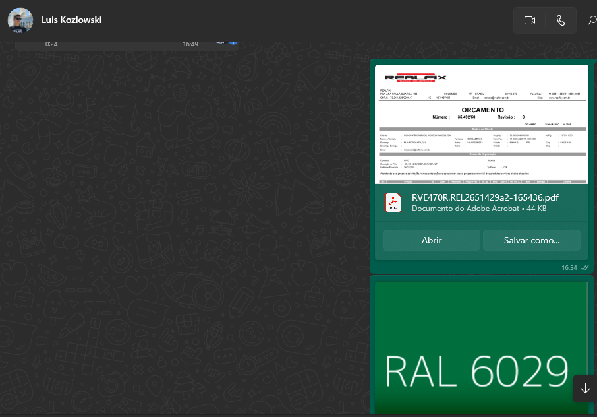Click the 16:54 message timestamp
Viewport: 597px width, 417px height.
click(569, 268)
